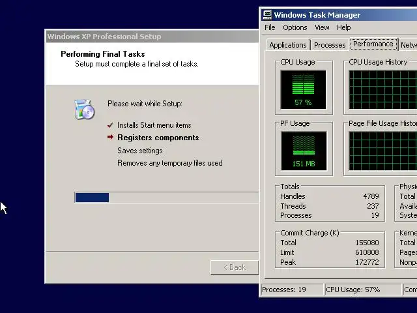Image resolution: width=417 pixels, height=313 pixels.
Task: Click the Threads value 237
Action: [373, 206]
